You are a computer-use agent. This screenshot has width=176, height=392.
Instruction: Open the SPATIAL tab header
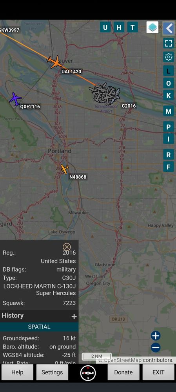pos(39,327)
